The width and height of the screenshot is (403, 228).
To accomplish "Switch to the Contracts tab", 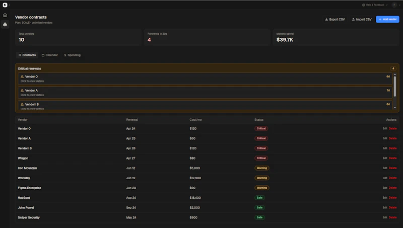I will pos(27,55).
